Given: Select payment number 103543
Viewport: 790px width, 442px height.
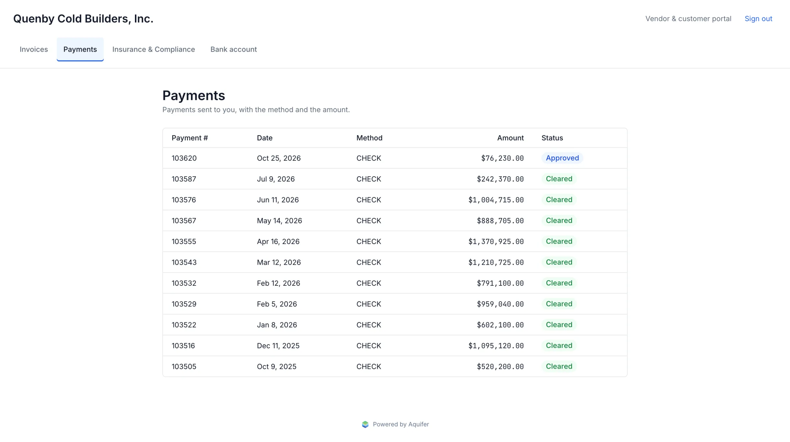Looking at the screenshot, I should pos(184,262).
